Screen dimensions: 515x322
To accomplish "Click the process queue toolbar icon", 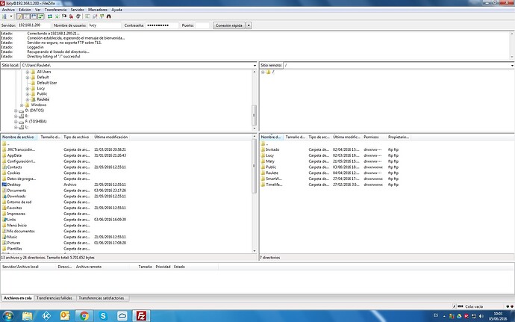I will (x=57, y=16).
